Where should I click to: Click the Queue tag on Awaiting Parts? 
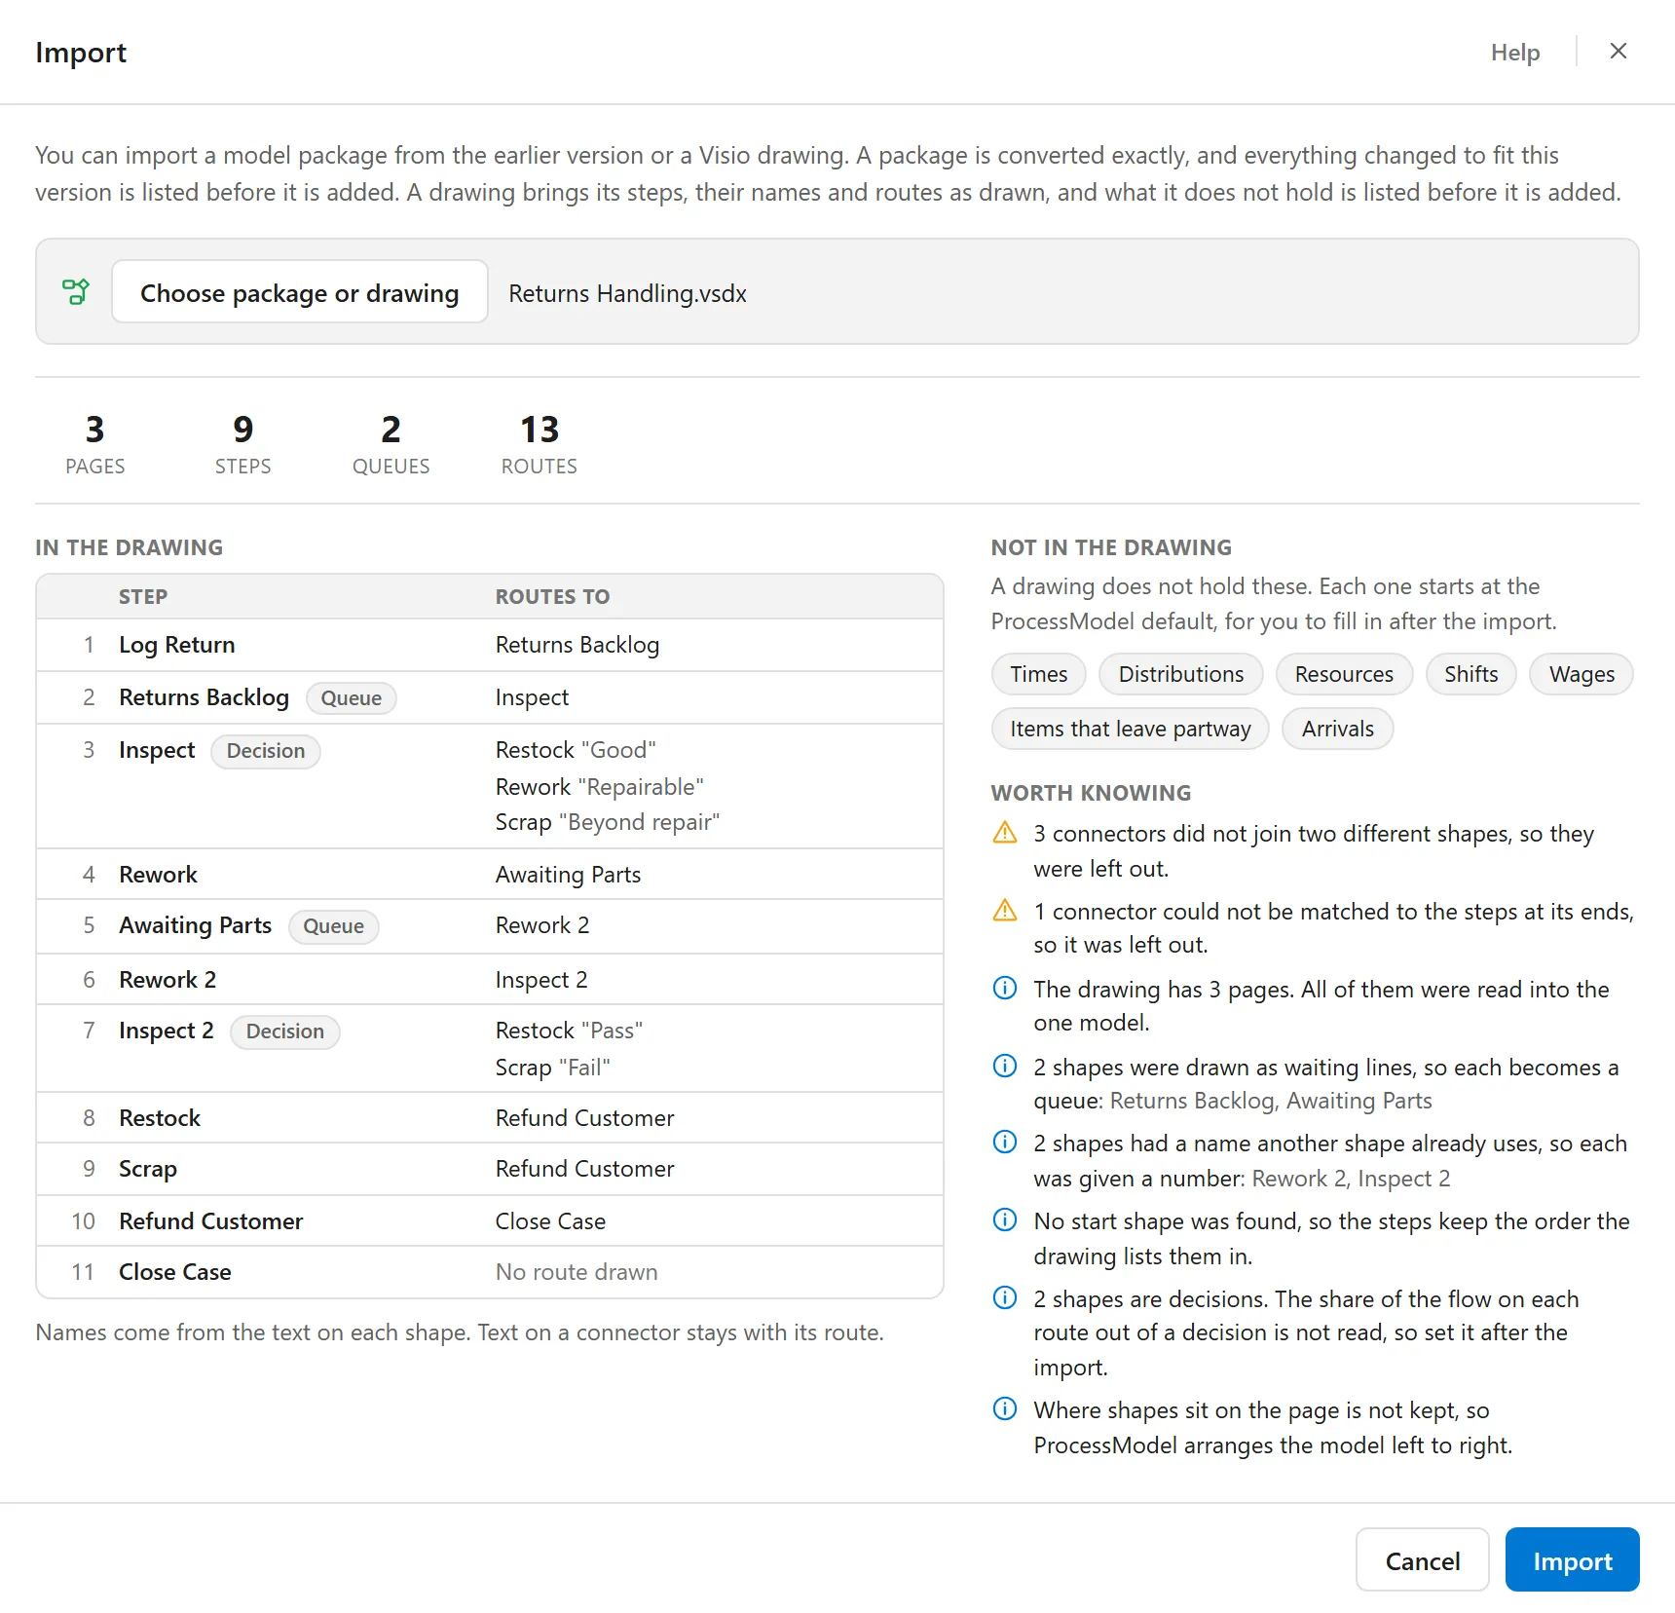tap(333, 925)
